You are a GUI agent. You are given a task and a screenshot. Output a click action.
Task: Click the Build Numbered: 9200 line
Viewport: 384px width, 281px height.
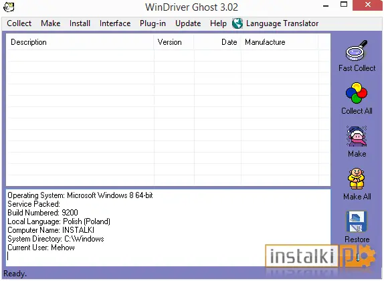(x=43, y=213)
